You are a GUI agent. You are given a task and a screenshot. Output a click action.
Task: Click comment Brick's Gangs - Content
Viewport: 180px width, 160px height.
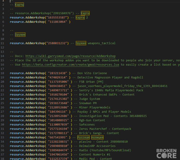(x=99, y=133)
